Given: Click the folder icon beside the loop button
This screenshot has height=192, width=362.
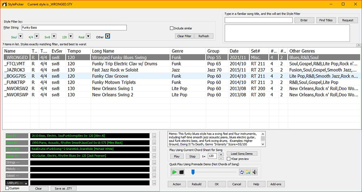Looking at the screenshot, I should pyautogui.click(x=248, y=172).
